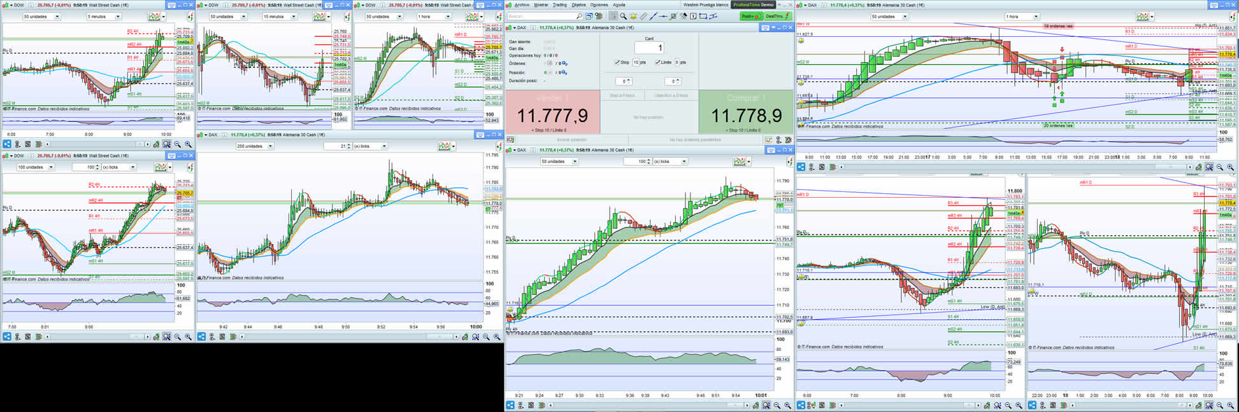Toggle the Push+ mode button
The image size is (1239, 412).
click(752, 17)
